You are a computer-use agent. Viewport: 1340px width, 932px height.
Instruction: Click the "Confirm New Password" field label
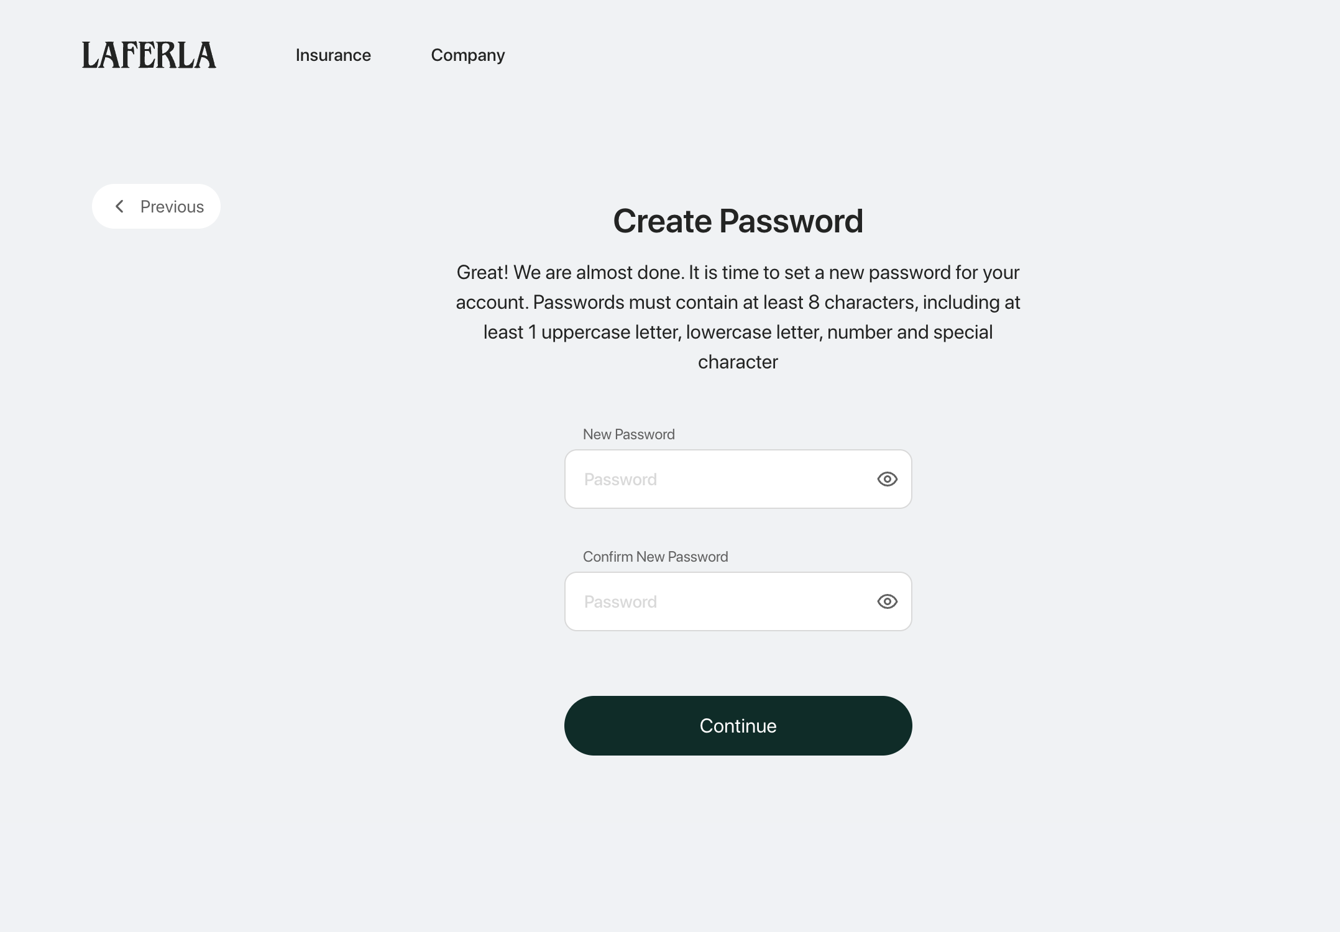(x=655, y=557)
